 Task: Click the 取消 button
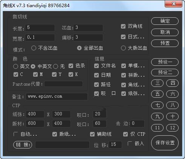[165, 32]
